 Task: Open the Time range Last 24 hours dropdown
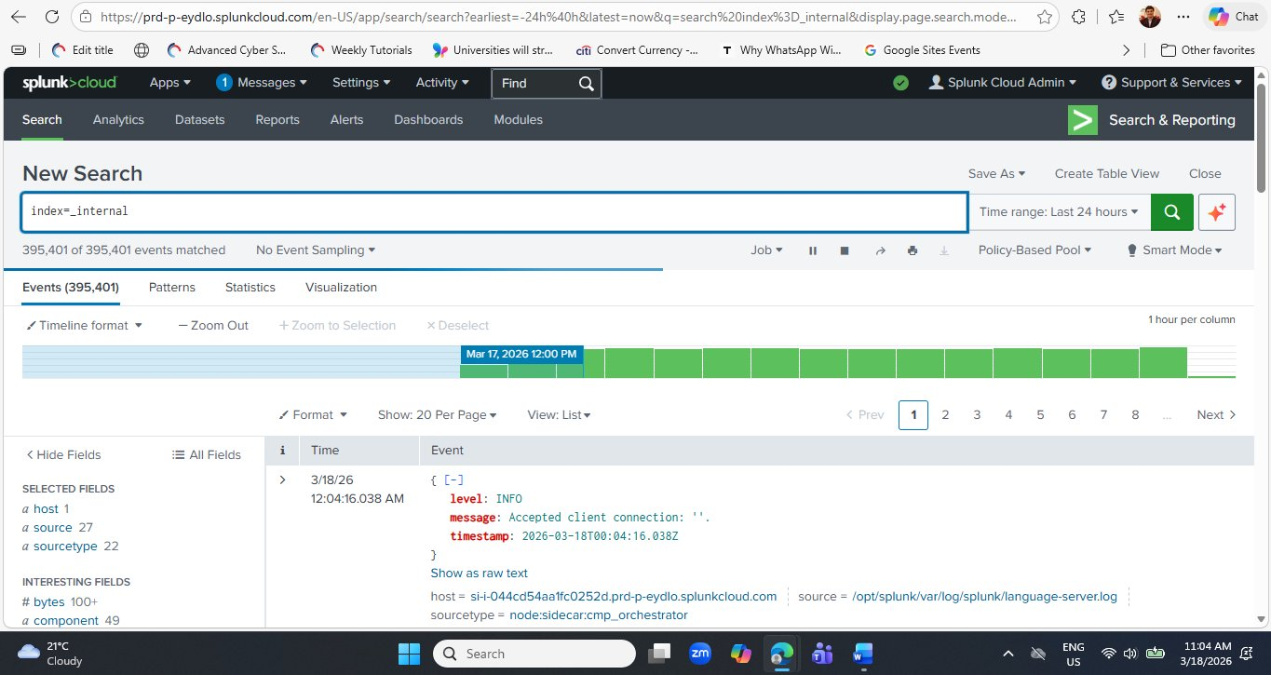(x=1059, y=211)
